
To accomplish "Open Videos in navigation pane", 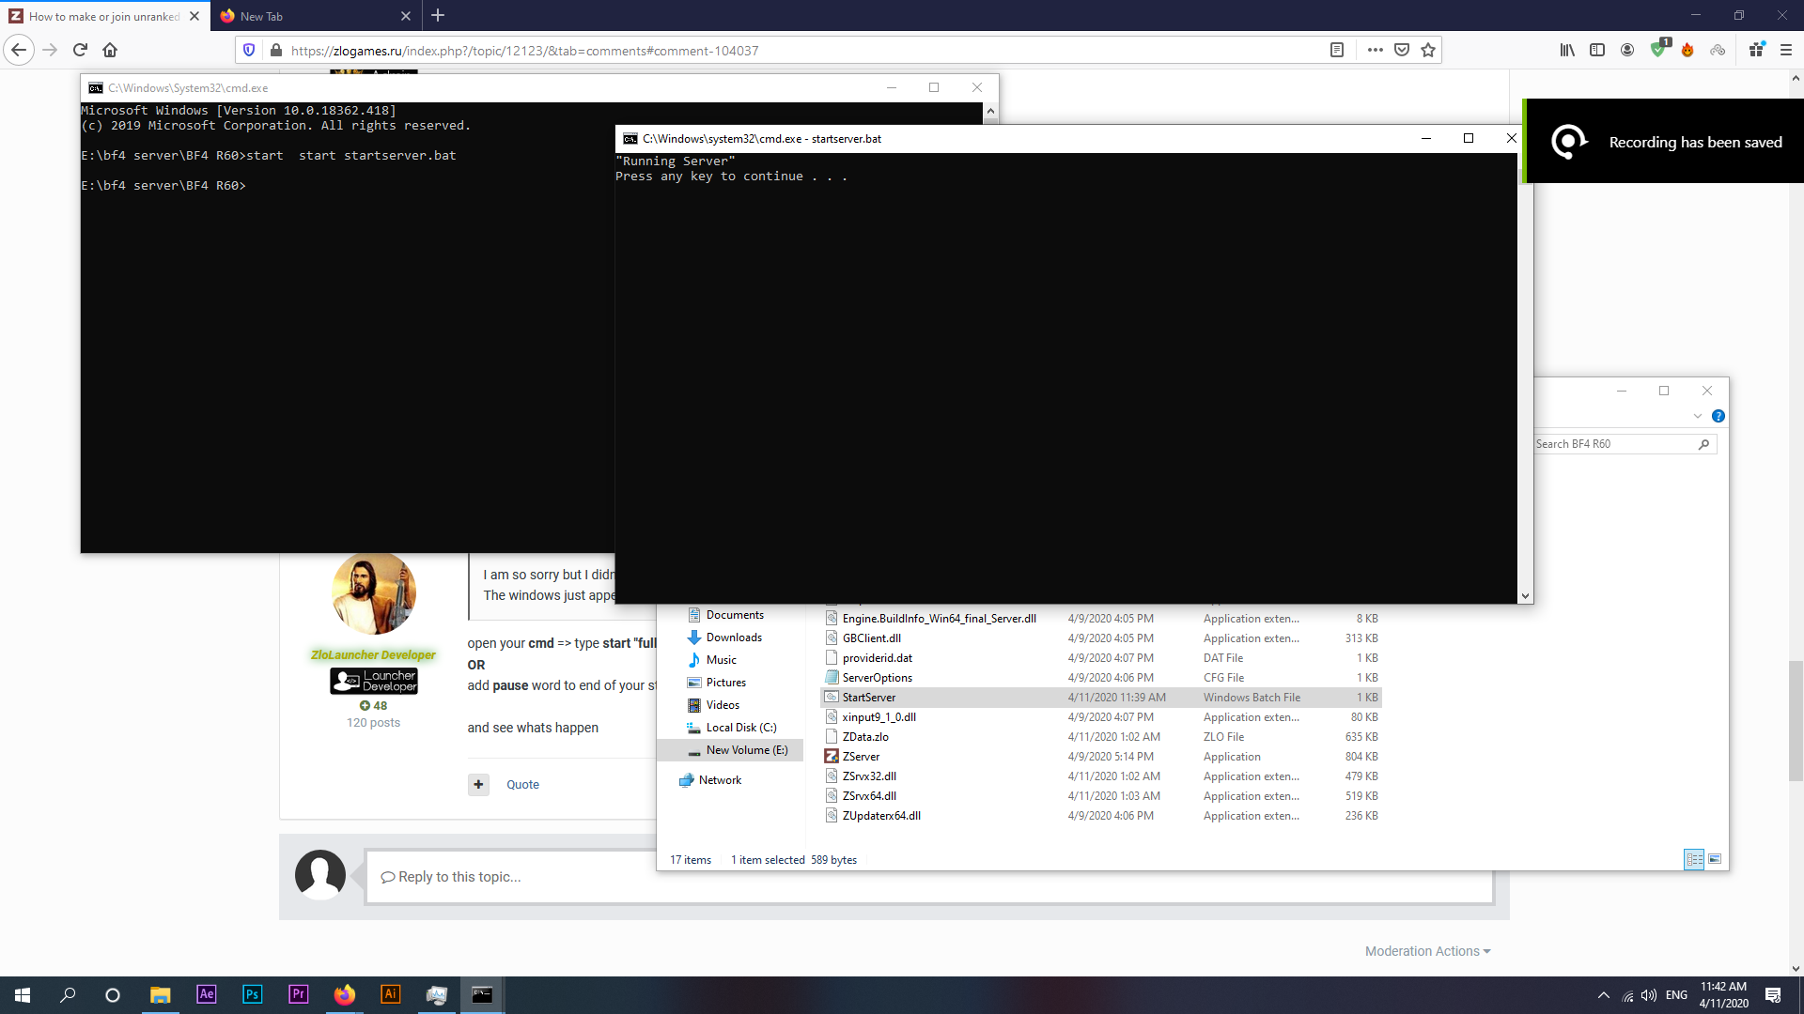I will click(x=723, y=705).
